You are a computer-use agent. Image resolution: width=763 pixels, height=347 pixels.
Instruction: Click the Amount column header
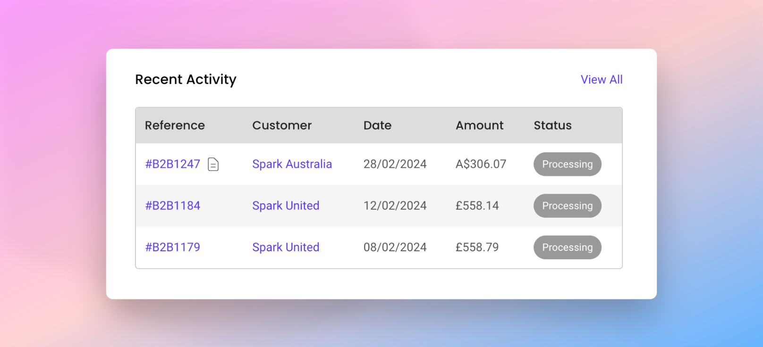point(479,125)
